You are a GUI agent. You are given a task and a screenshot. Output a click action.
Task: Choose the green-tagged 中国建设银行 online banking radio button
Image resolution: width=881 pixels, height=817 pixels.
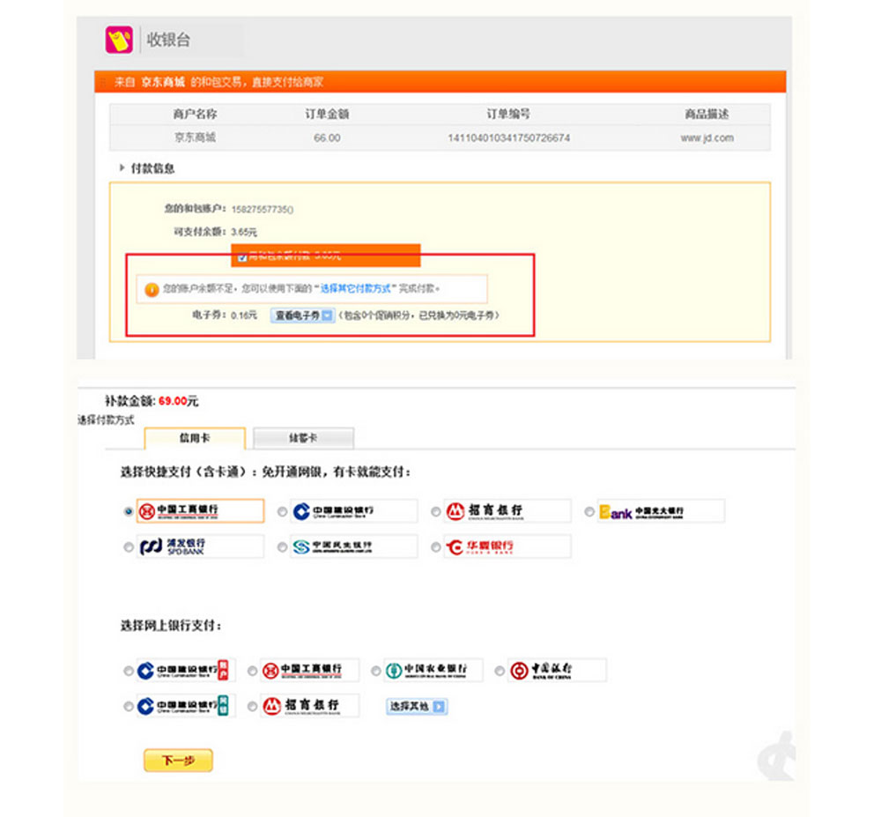[x=128, y=706]
